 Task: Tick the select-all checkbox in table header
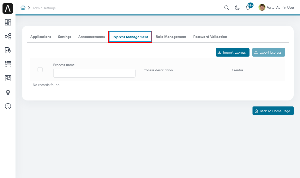coord(40,70)
